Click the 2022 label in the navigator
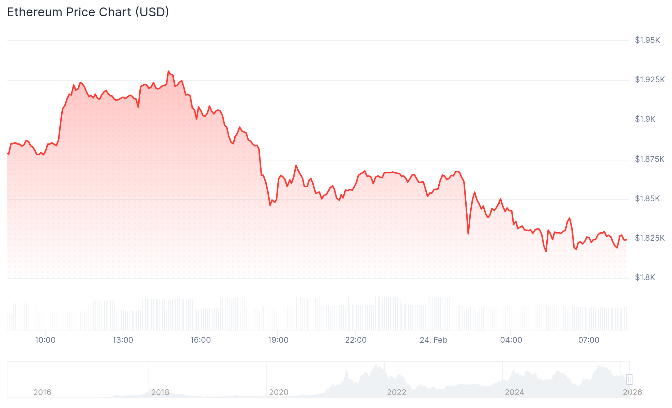672x408 pixels. click(x=396, y=392)
